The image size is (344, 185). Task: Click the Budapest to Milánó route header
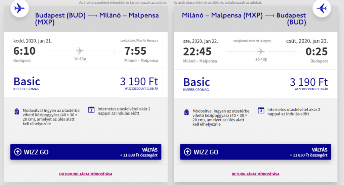97,18
